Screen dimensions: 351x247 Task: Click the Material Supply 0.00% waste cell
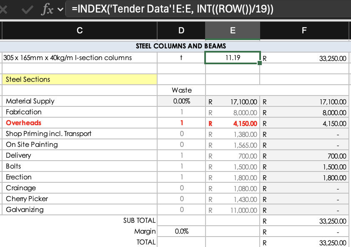pyautogui.click(x=181, y=101)
